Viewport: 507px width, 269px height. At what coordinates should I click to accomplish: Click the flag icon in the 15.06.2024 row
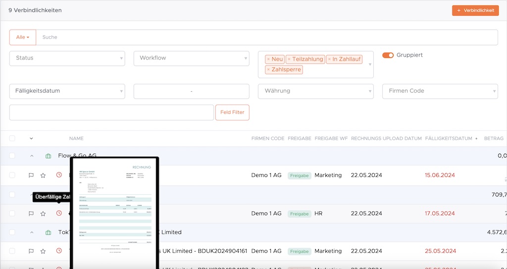point(31,175)
